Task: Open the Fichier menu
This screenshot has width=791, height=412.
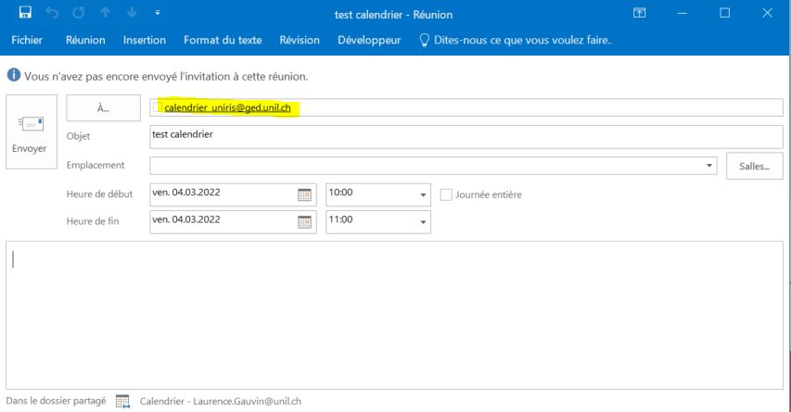Action: coord(26,40)
